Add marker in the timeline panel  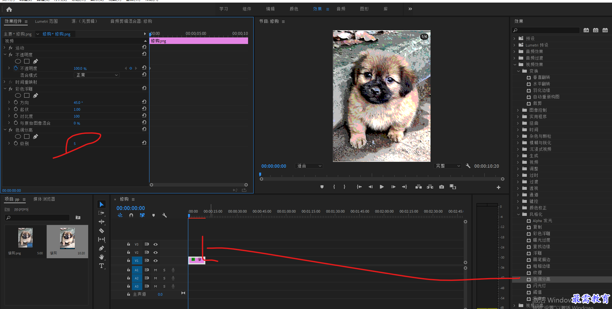coord(153,215)
